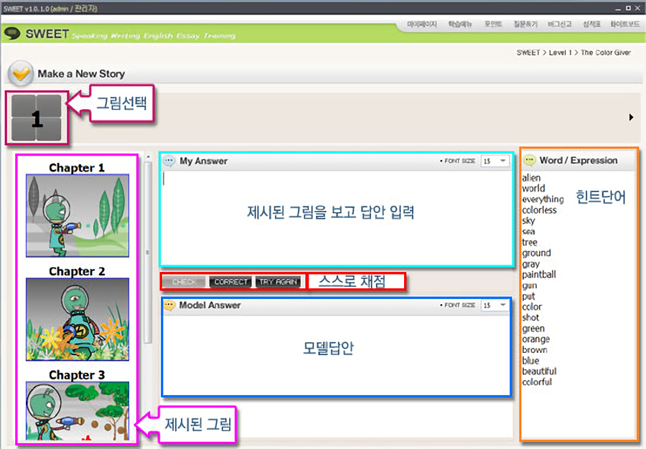This screenshot has width=646, height=449.
Task: Open the 마이페이지 menu
Action: coord(421,24)
